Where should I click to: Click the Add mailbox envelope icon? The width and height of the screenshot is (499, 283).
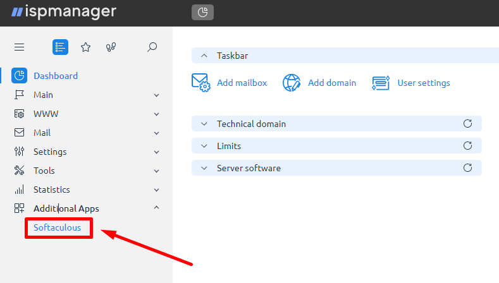(x=201, y=83)
